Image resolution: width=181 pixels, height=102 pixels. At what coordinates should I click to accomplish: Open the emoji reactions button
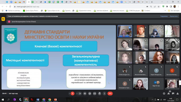click(x=90, y=93)
